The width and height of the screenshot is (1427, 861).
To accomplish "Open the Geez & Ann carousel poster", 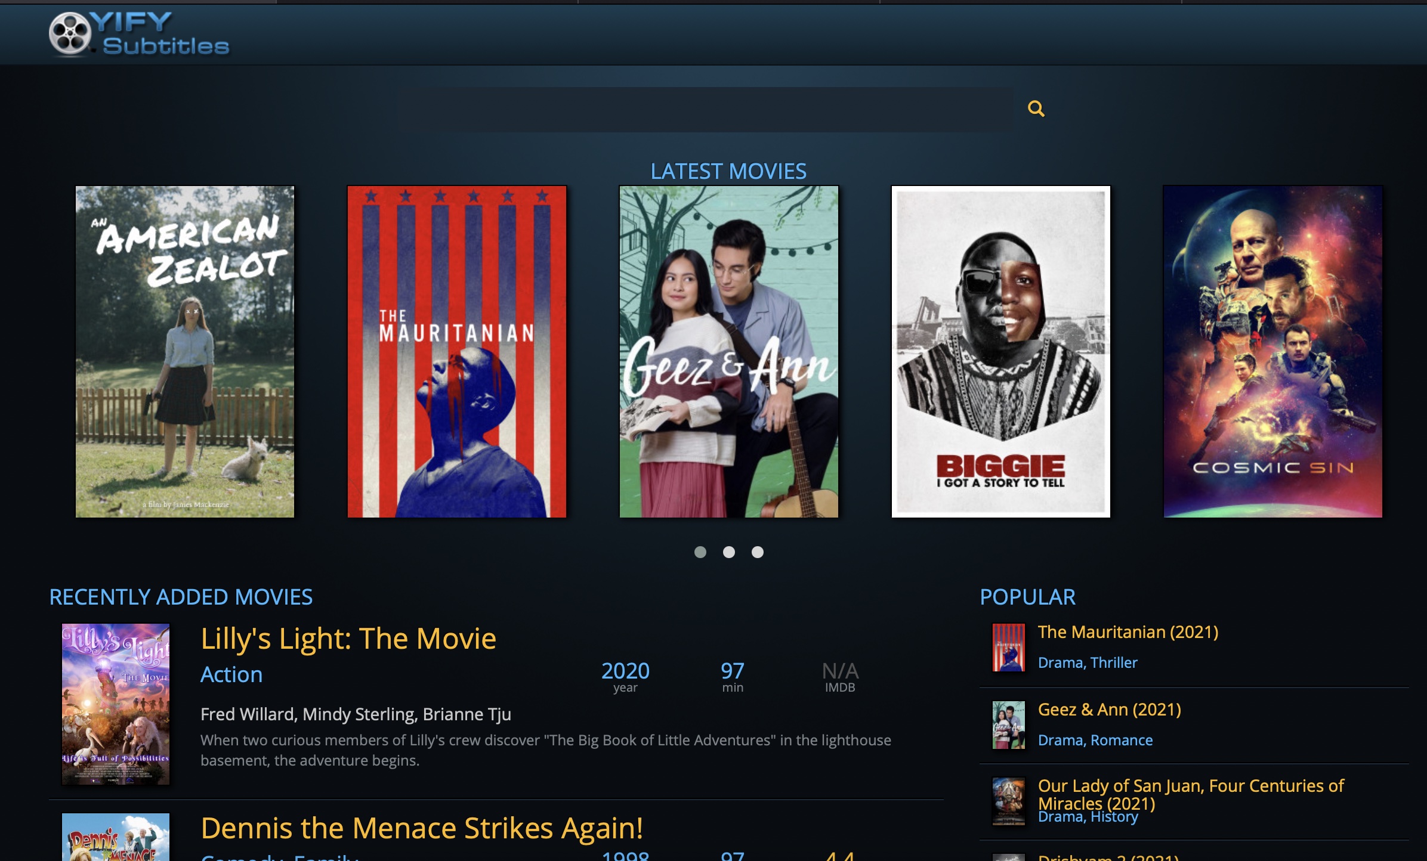I will 728,351.
